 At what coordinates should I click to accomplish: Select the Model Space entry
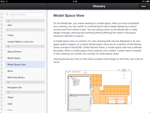(x=25, y=58)
